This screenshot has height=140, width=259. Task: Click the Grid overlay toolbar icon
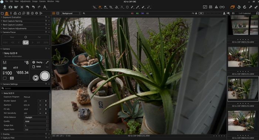click(x=211, y=7)
